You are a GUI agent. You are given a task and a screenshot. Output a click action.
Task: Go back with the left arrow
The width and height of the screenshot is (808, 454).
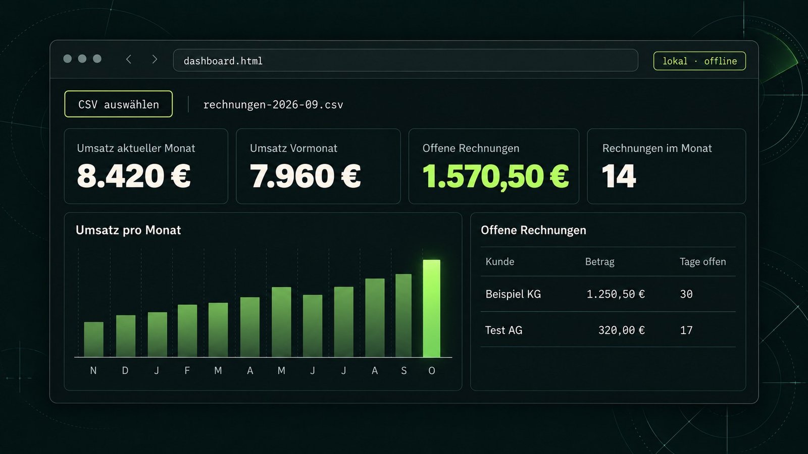point(129,60)
